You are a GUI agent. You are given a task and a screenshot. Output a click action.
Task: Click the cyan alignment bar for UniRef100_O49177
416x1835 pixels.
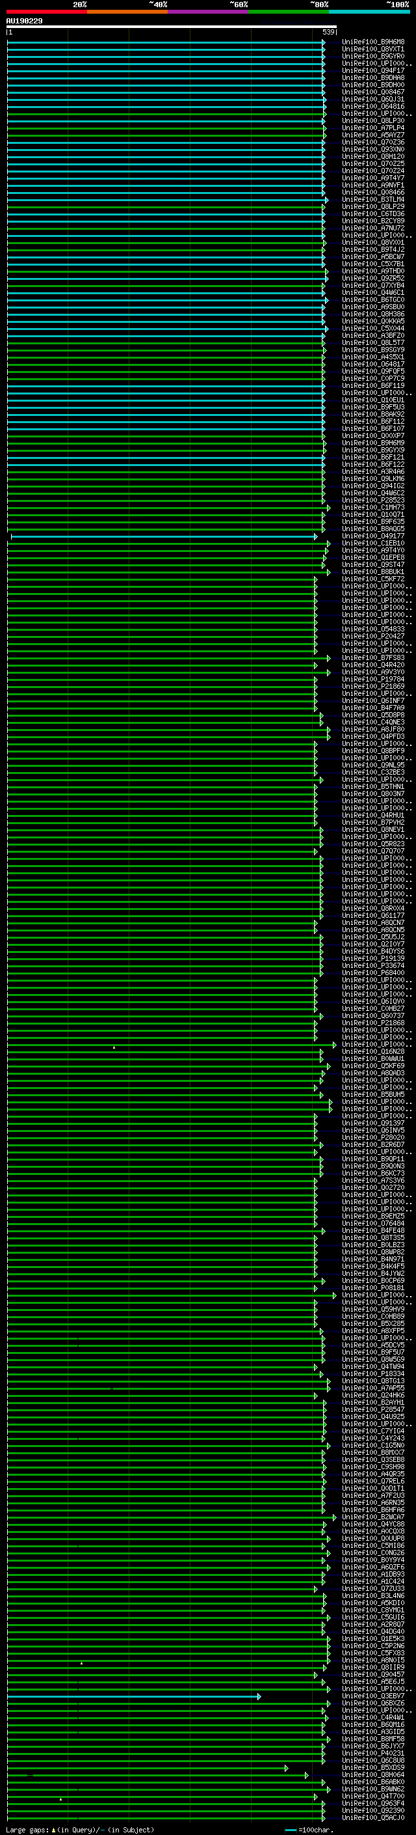click(x=164, y=536)
